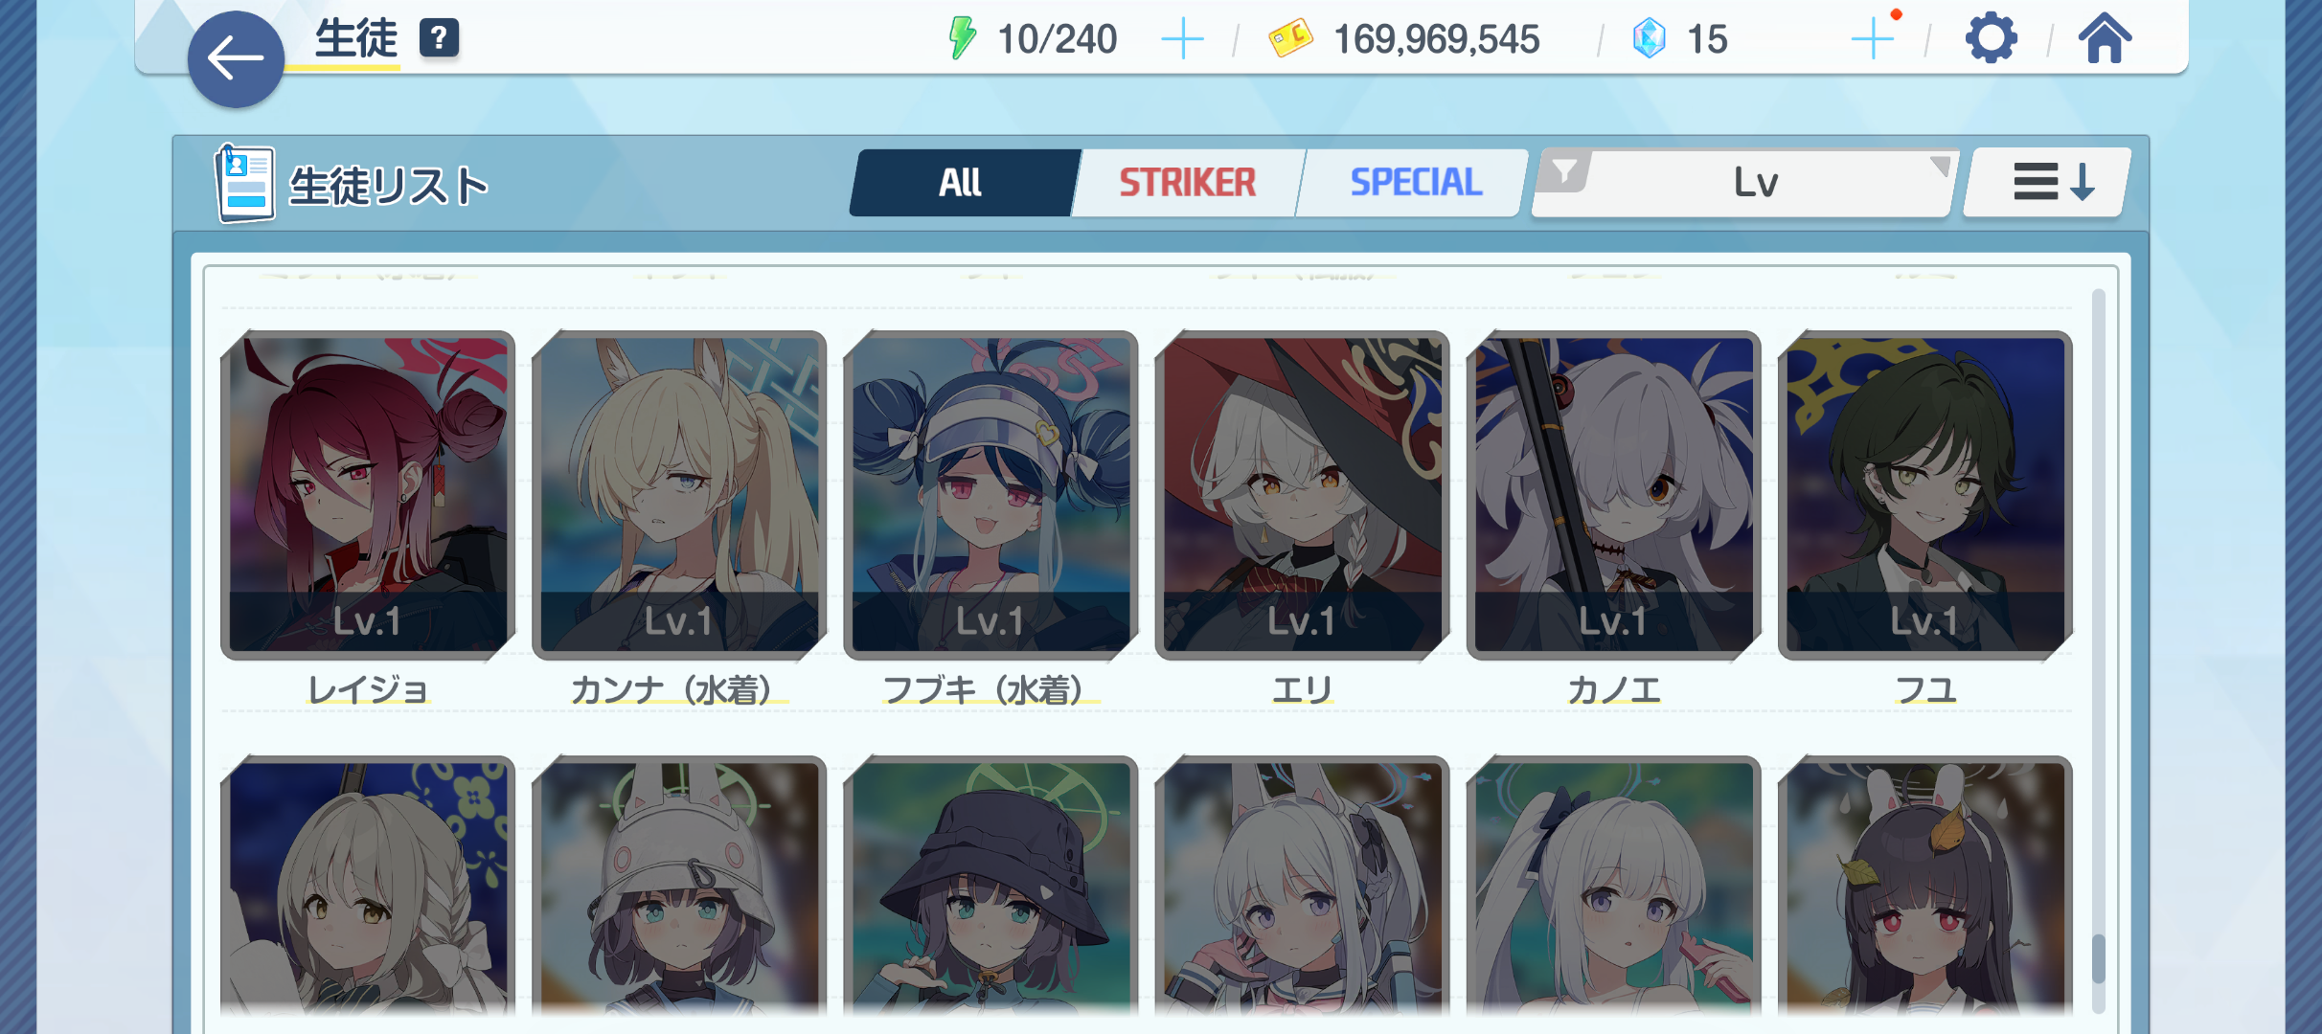This screenshot has width=2322, height=1034.
Task: Switch to the All tab
Action: click(x=962, y=182)
